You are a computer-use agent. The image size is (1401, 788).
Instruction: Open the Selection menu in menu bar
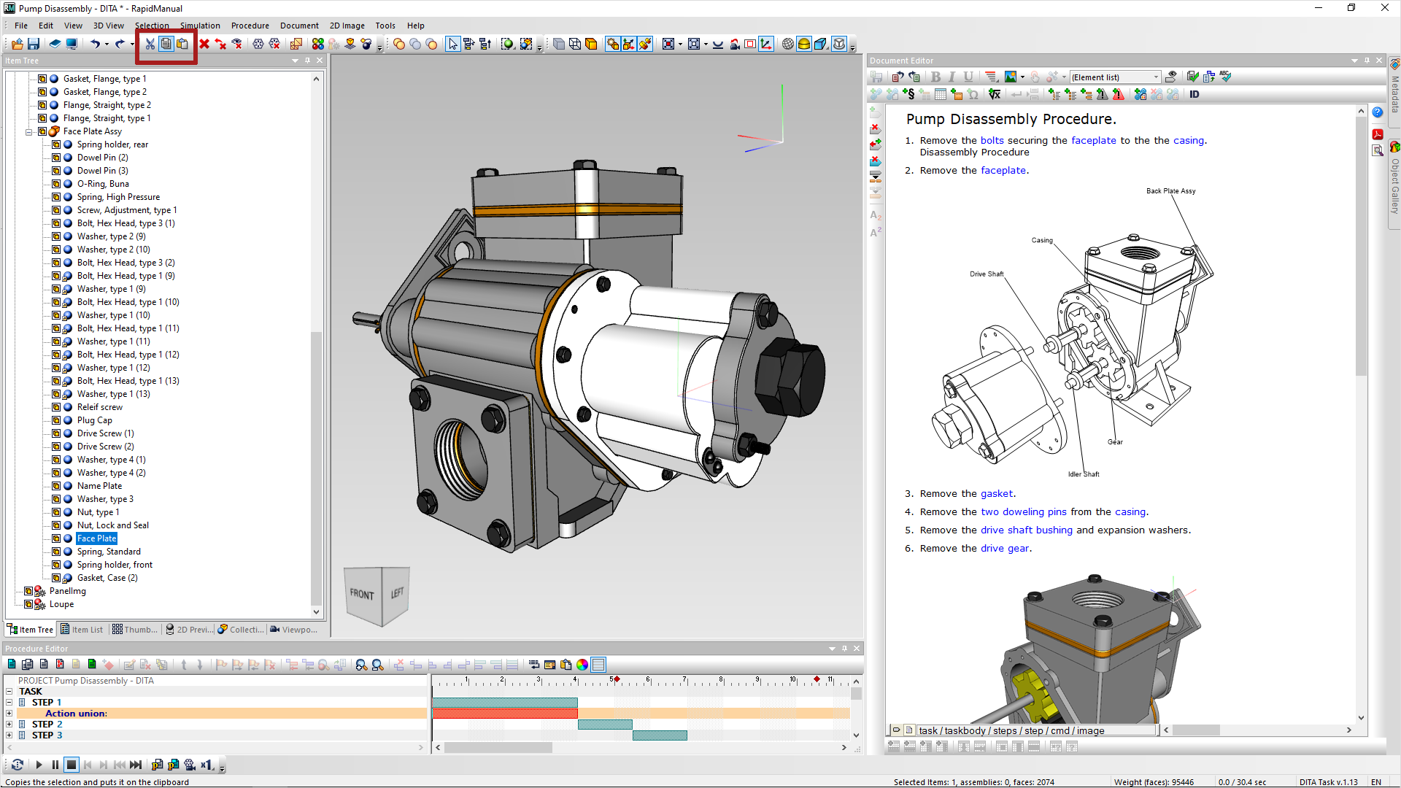point(152,25)
